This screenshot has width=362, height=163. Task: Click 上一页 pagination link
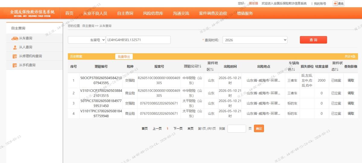click(157, 129)
